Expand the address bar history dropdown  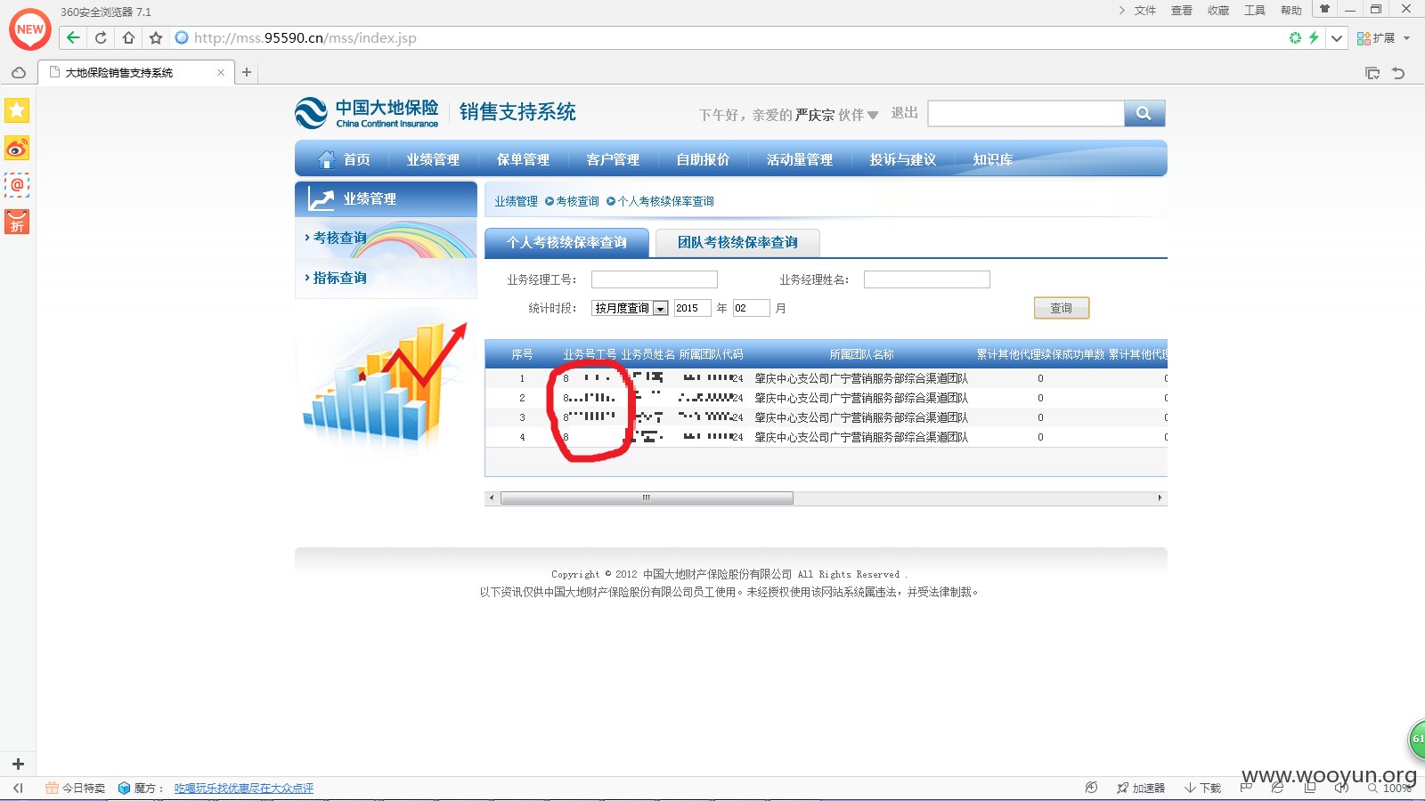click(x=1337, y=37)
